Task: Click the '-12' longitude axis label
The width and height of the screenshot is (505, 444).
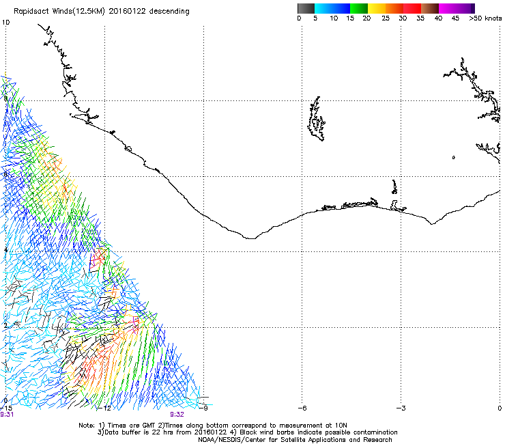Action: [105, 408]
